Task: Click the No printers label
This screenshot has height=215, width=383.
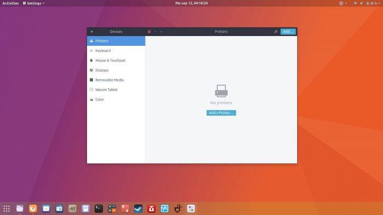Action: click(x=221, y=103)
